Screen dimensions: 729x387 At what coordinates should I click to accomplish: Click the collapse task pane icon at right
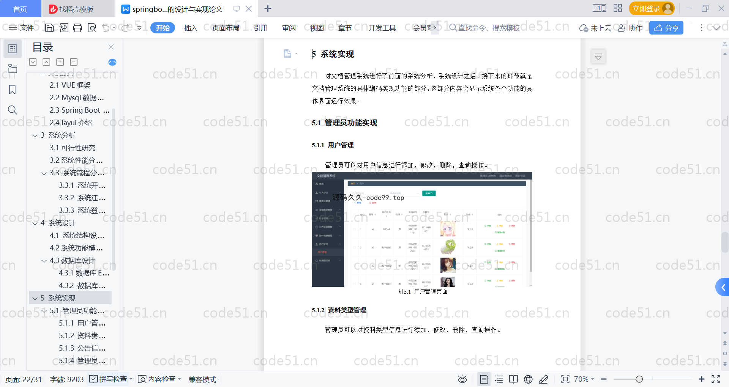(x=598, y=57)
